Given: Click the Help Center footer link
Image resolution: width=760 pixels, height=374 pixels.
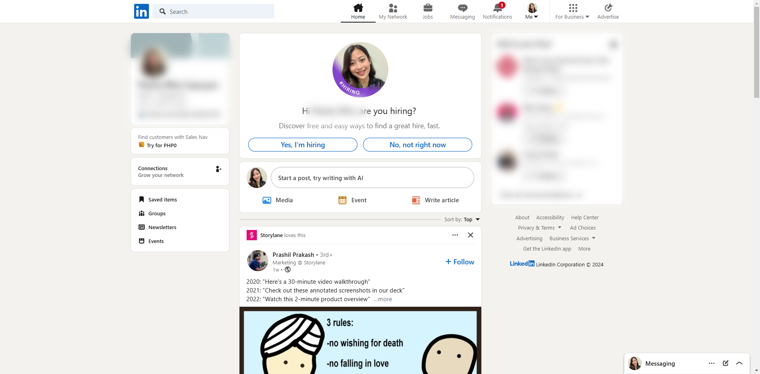Looking at the screenshot, I should click(585, 218).
